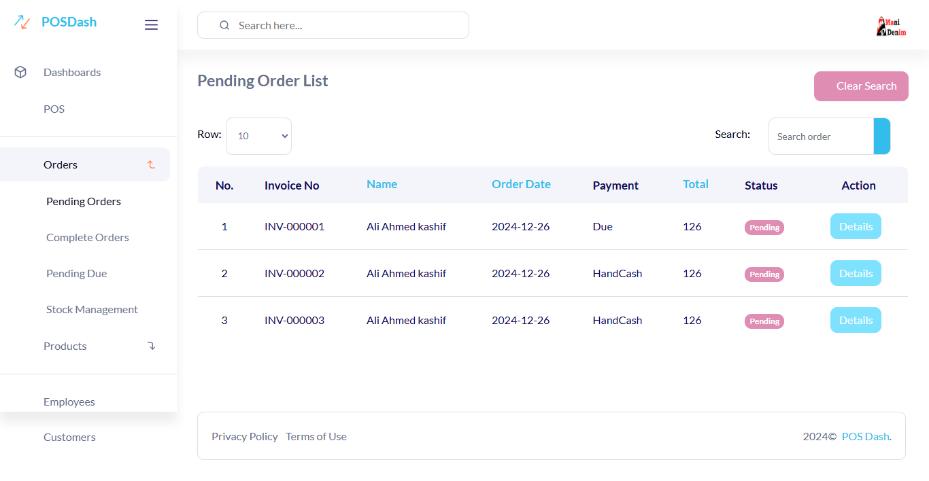
Task: Click order date of INV-000003
Action: coord(520,320)
